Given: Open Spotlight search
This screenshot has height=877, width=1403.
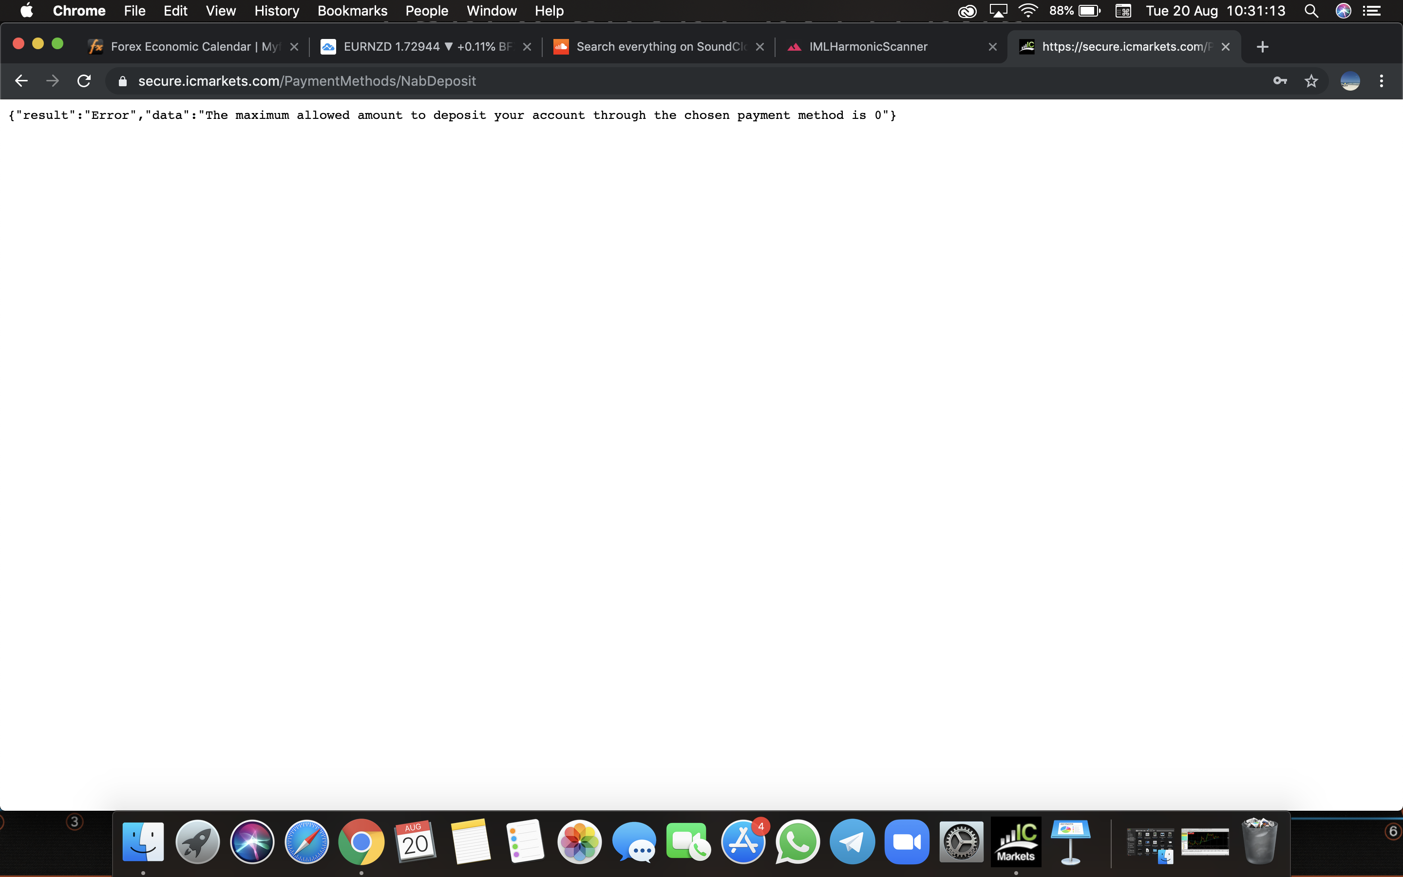Looking at the screenshot, I should click(1311, 11).
